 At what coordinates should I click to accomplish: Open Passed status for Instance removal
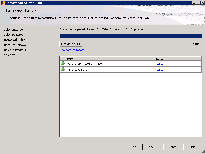[x=159, y=70]
